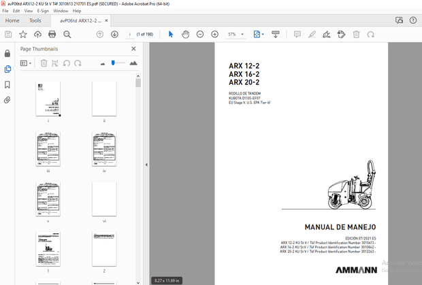Select the avP06td ARX12-2 document tab
The image size is (422, 285).
(80, 20)
